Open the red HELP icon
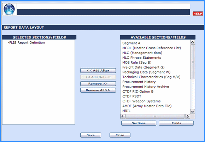The image size is (205, 142). (x=198, y=13)
